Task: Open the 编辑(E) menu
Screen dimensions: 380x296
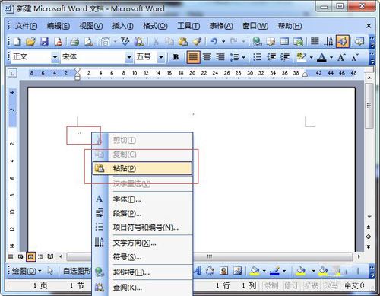Action: [59, 26]
